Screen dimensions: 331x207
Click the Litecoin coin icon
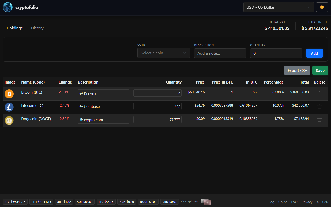click(9, 107)
